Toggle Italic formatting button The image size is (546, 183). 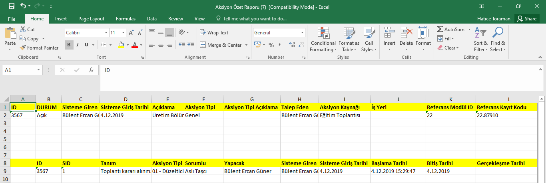78,45
